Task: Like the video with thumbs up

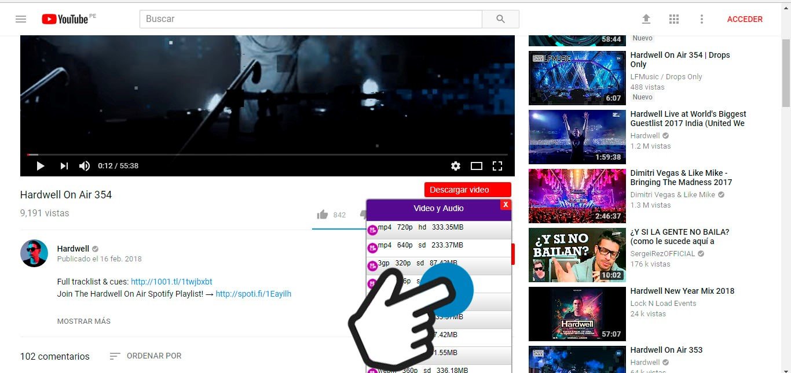Action: (323, 215)
